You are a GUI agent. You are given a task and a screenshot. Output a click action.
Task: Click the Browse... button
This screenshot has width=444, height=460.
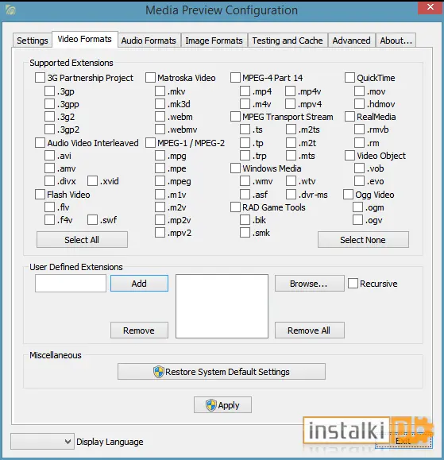coord(310,284)
